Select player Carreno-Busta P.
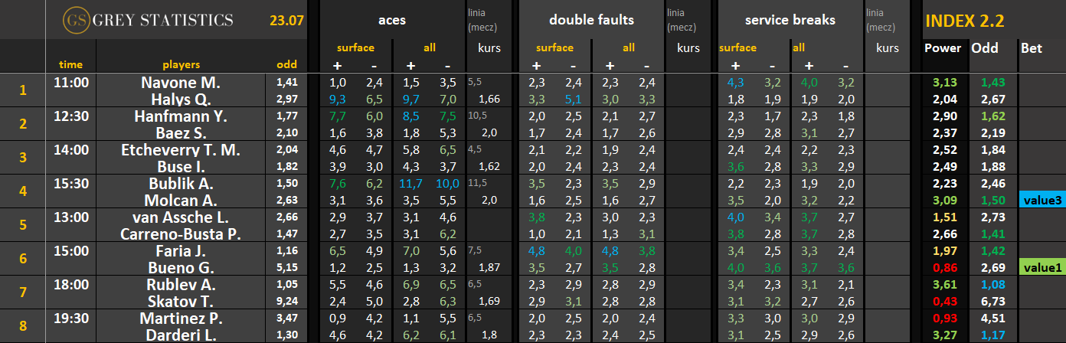The image size is (1066, 343). [x=181, y=234]
